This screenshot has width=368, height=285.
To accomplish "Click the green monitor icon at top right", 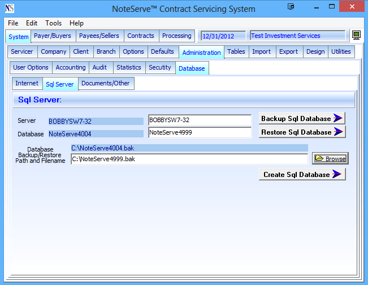I will coord(356,36).
